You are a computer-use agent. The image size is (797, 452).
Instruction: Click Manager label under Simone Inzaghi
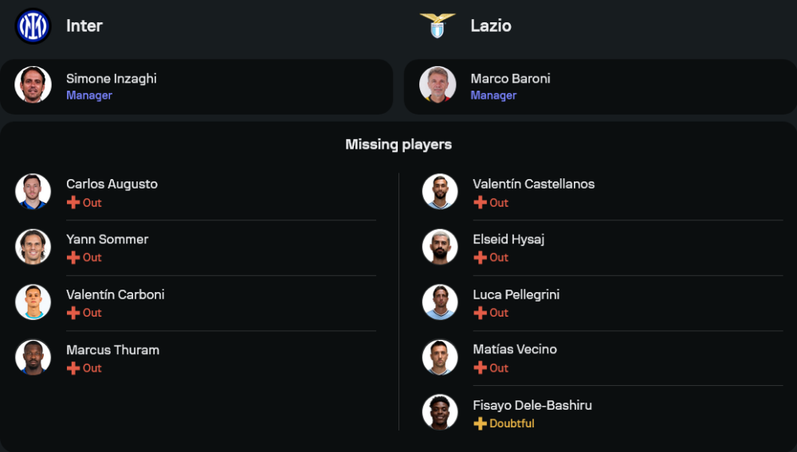[x=88, y=95]
